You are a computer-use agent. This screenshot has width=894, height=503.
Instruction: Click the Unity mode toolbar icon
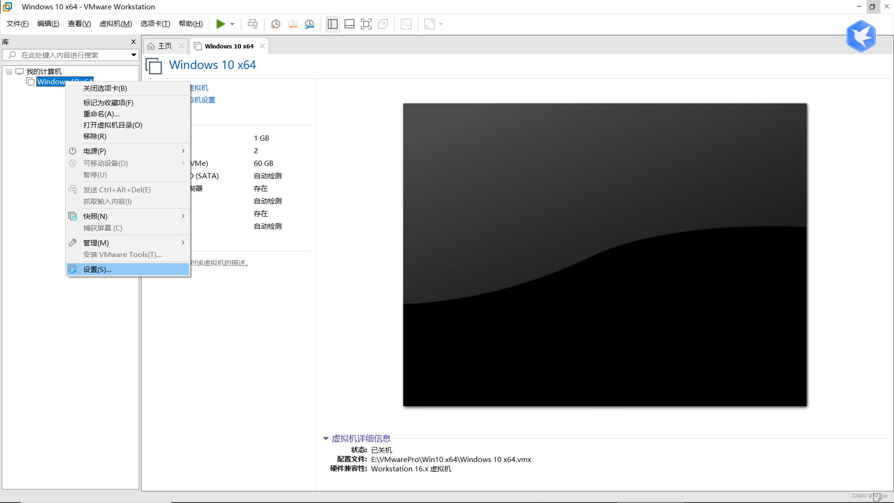383,24
